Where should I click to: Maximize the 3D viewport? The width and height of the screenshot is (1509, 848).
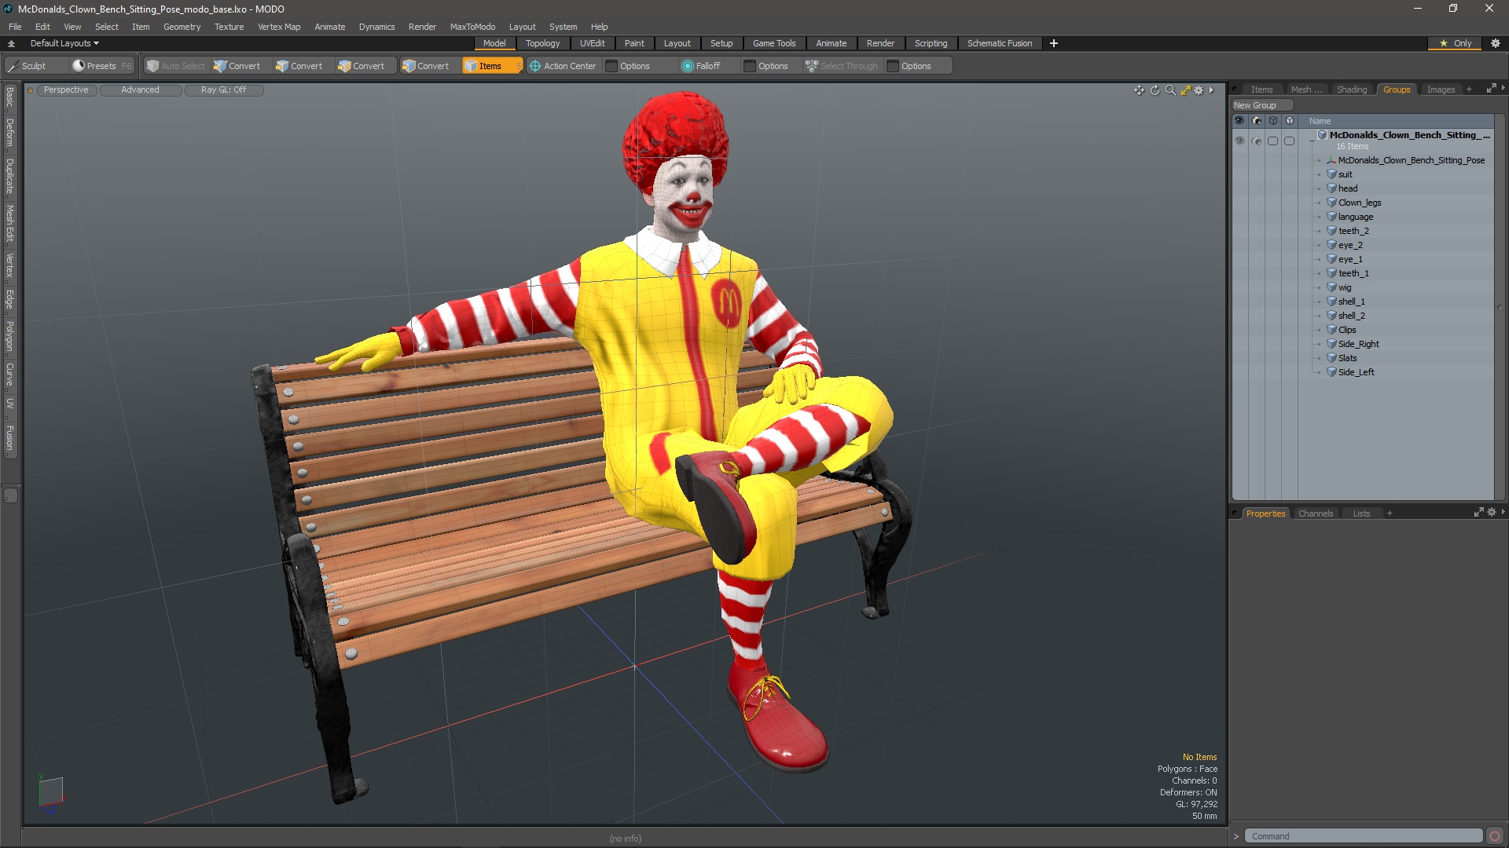click(1185, 90)
